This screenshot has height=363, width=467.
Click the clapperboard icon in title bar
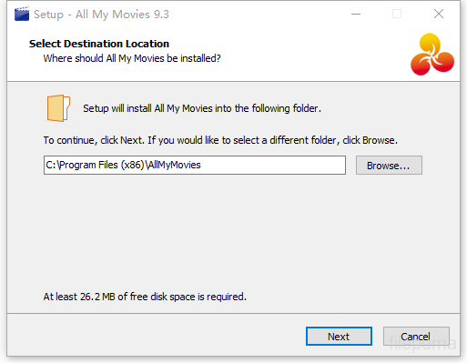click(22, 15)
